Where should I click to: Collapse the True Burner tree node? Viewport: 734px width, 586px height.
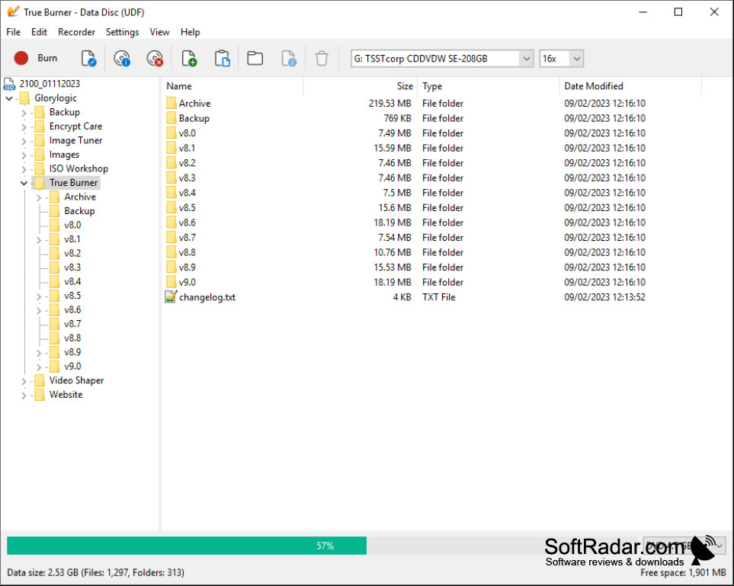tap(24, 183)
